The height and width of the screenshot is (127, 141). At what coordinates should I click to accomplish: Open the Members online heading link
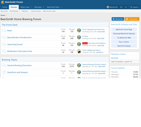(118, 54)
